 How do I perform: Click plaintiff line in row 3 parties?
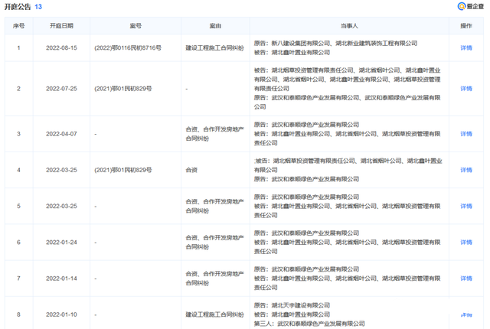(306, 125)
